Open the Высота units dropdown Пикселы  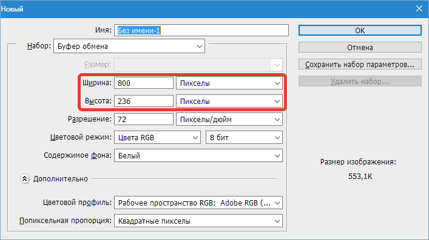tap(229, 101)
